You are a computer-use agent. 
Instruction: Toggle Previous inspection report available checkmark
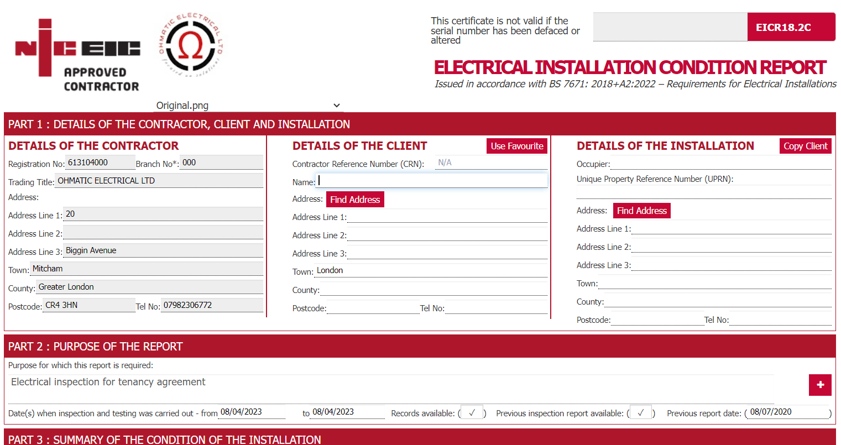640,411
